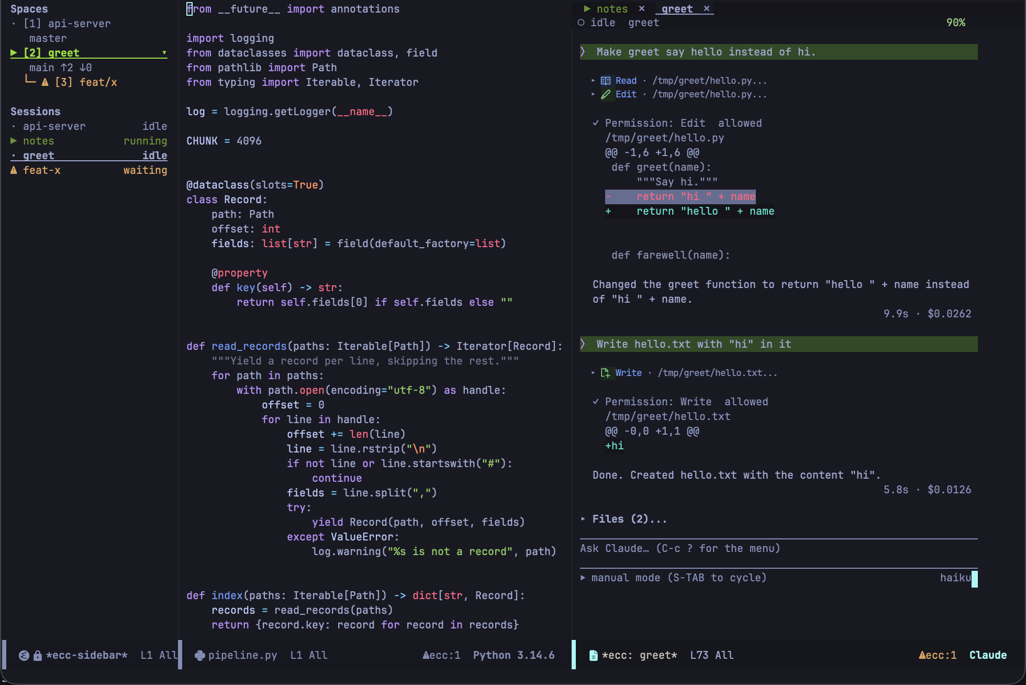
Task: Open the api-server session
Action: tap(89, 126)
